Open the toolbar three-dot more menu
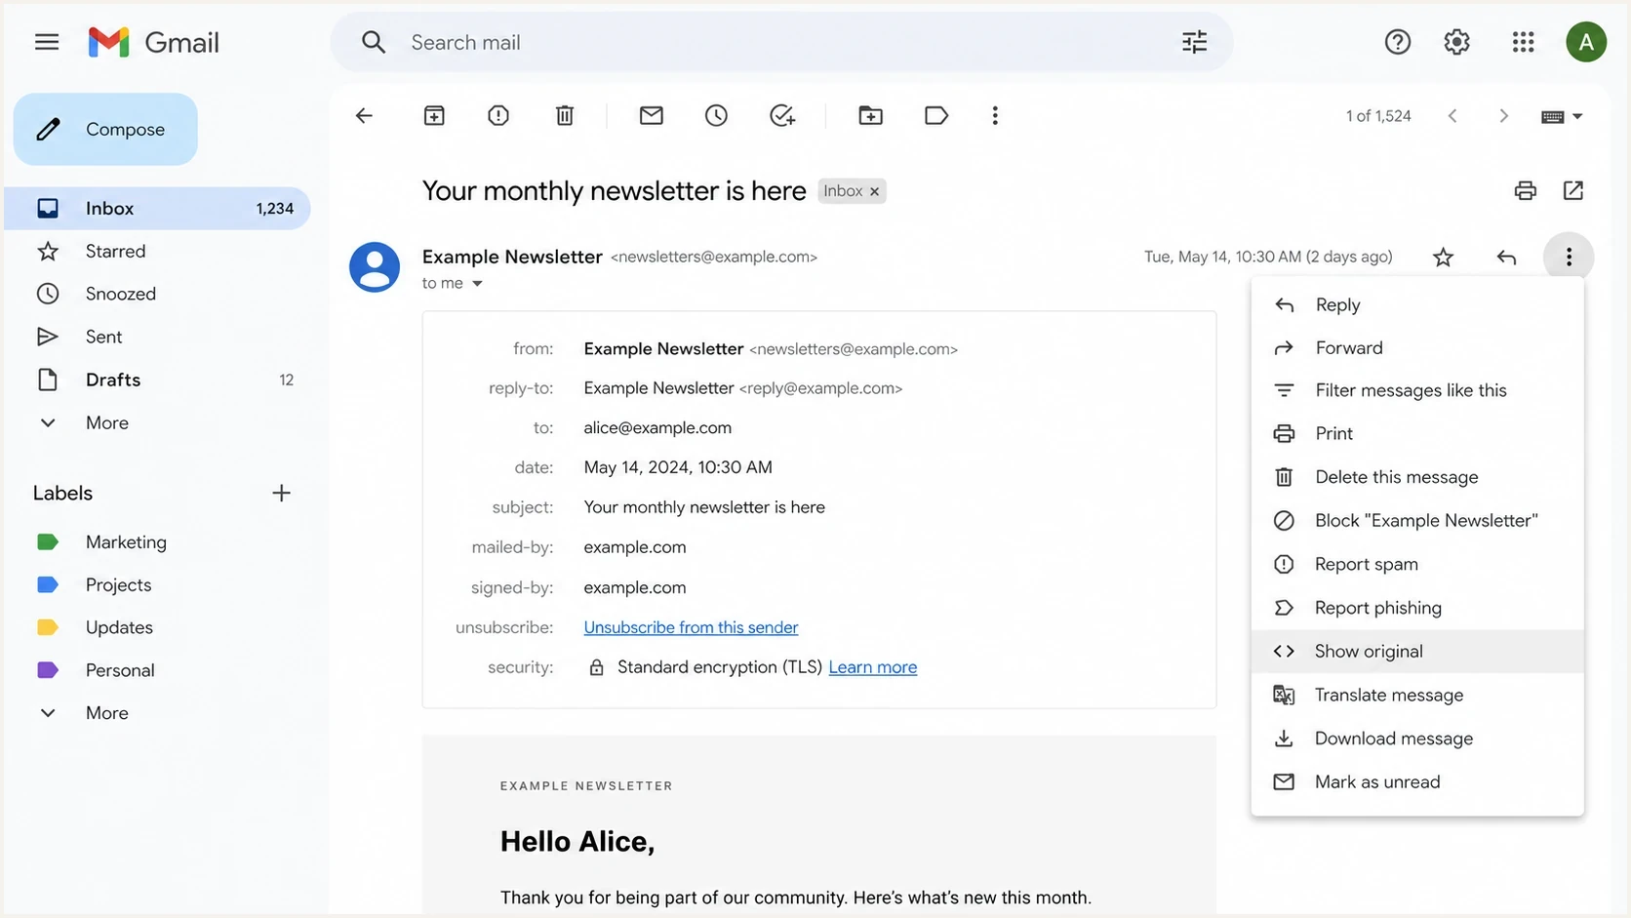 click(995, 115)
